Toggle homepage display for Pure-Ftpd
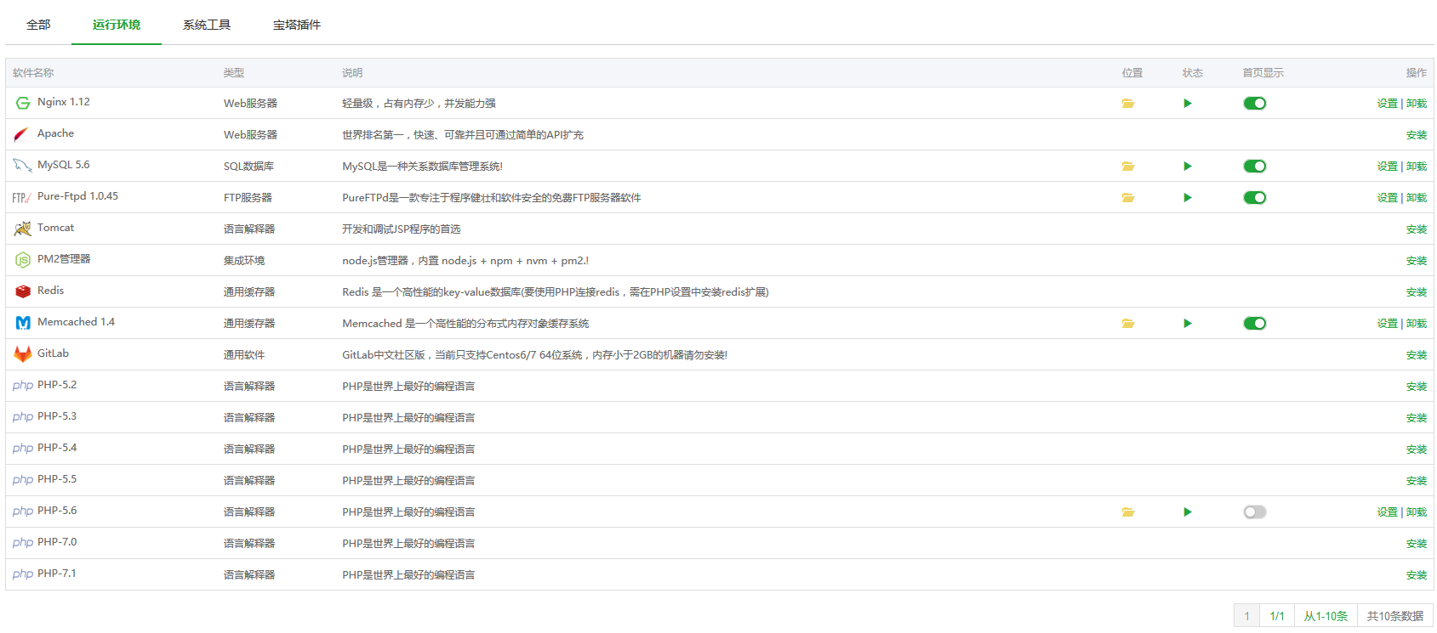Viewport: 1437px width, 633px height. pos(1255,198)
